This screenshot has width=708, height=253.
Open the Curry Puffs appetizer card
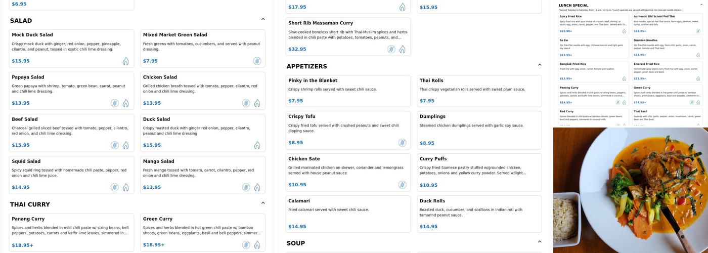(x=479, y=172)
